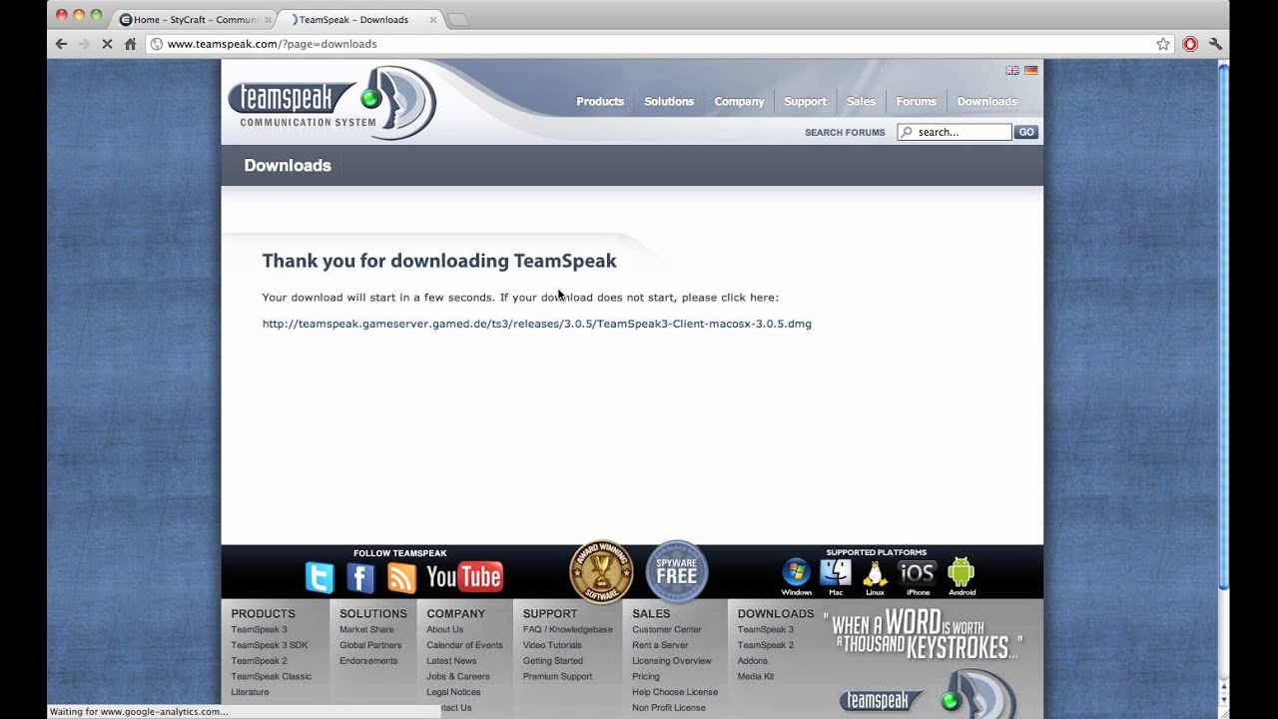1278x719 pixels.
Task: Open the orange RSS feed icon
Action: (401, 577)
